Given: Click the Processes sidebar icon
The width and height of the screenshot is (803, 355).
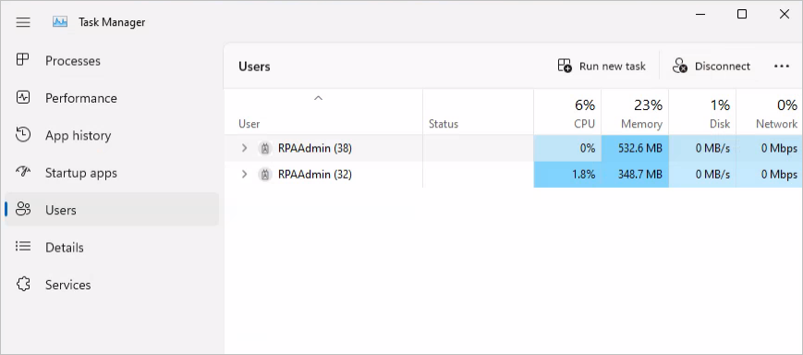Looking at the screenshot, I should coord(23,60).
